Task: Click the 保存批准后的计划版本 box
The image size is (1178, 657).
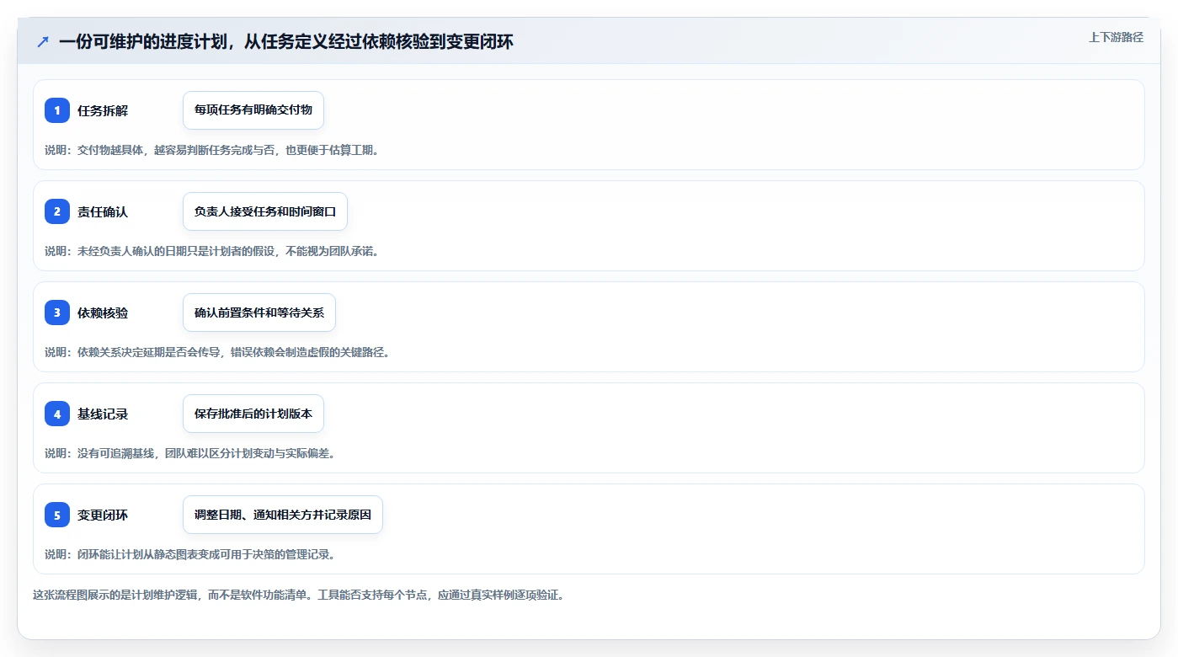Action: tap(253, 414)
